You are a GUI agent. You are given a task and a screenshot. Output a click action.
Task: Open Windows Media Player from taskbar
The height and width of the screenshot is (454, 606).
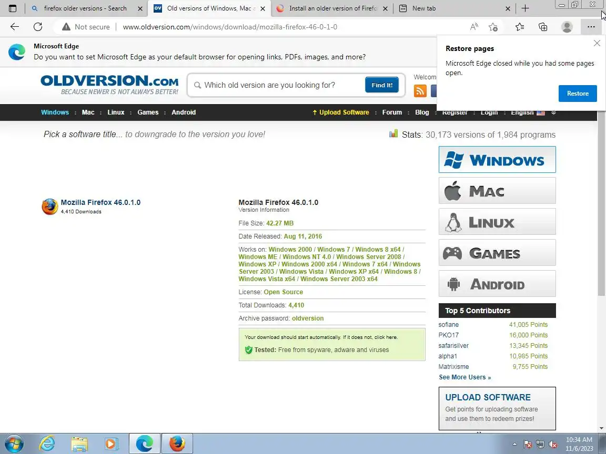click(112, 443)
